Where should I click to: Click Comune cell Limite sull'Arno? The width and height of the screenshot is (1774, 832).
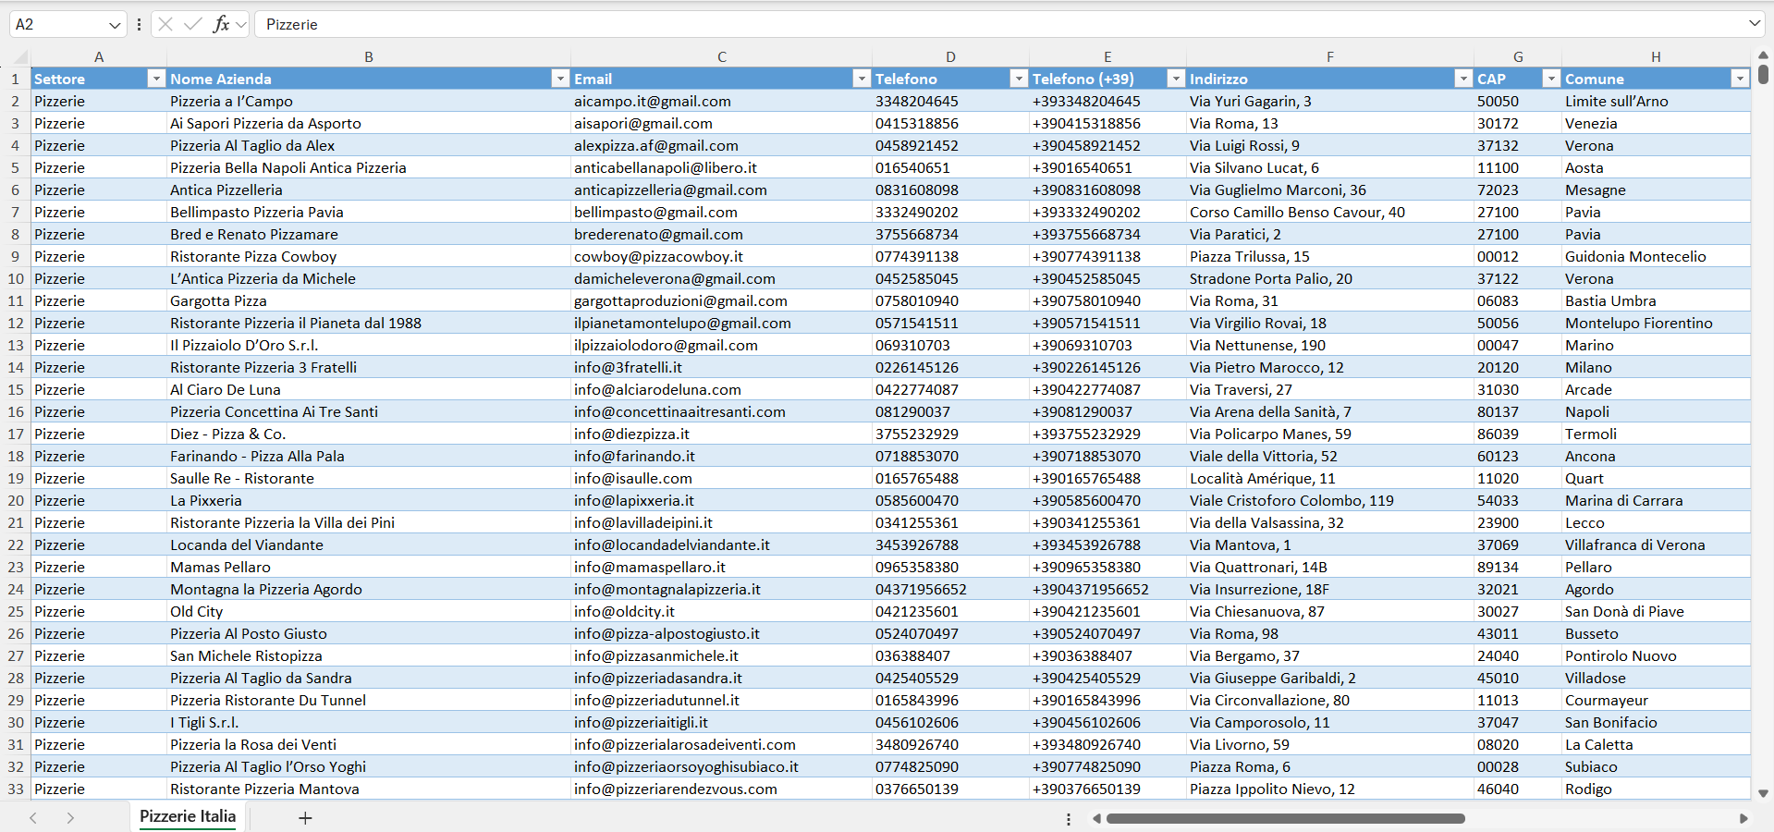click(1656, 101)
